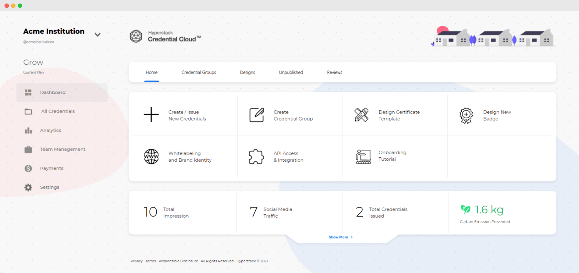Open Team Management page
The width and height of the screenshot is (579, 273).
[62, 149]
